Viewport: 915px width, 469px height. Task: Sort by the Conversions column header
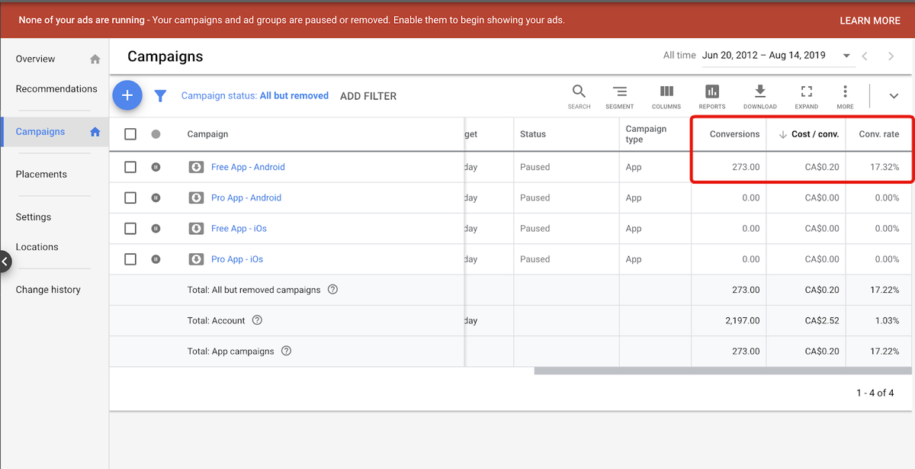(x=734, y=134)
